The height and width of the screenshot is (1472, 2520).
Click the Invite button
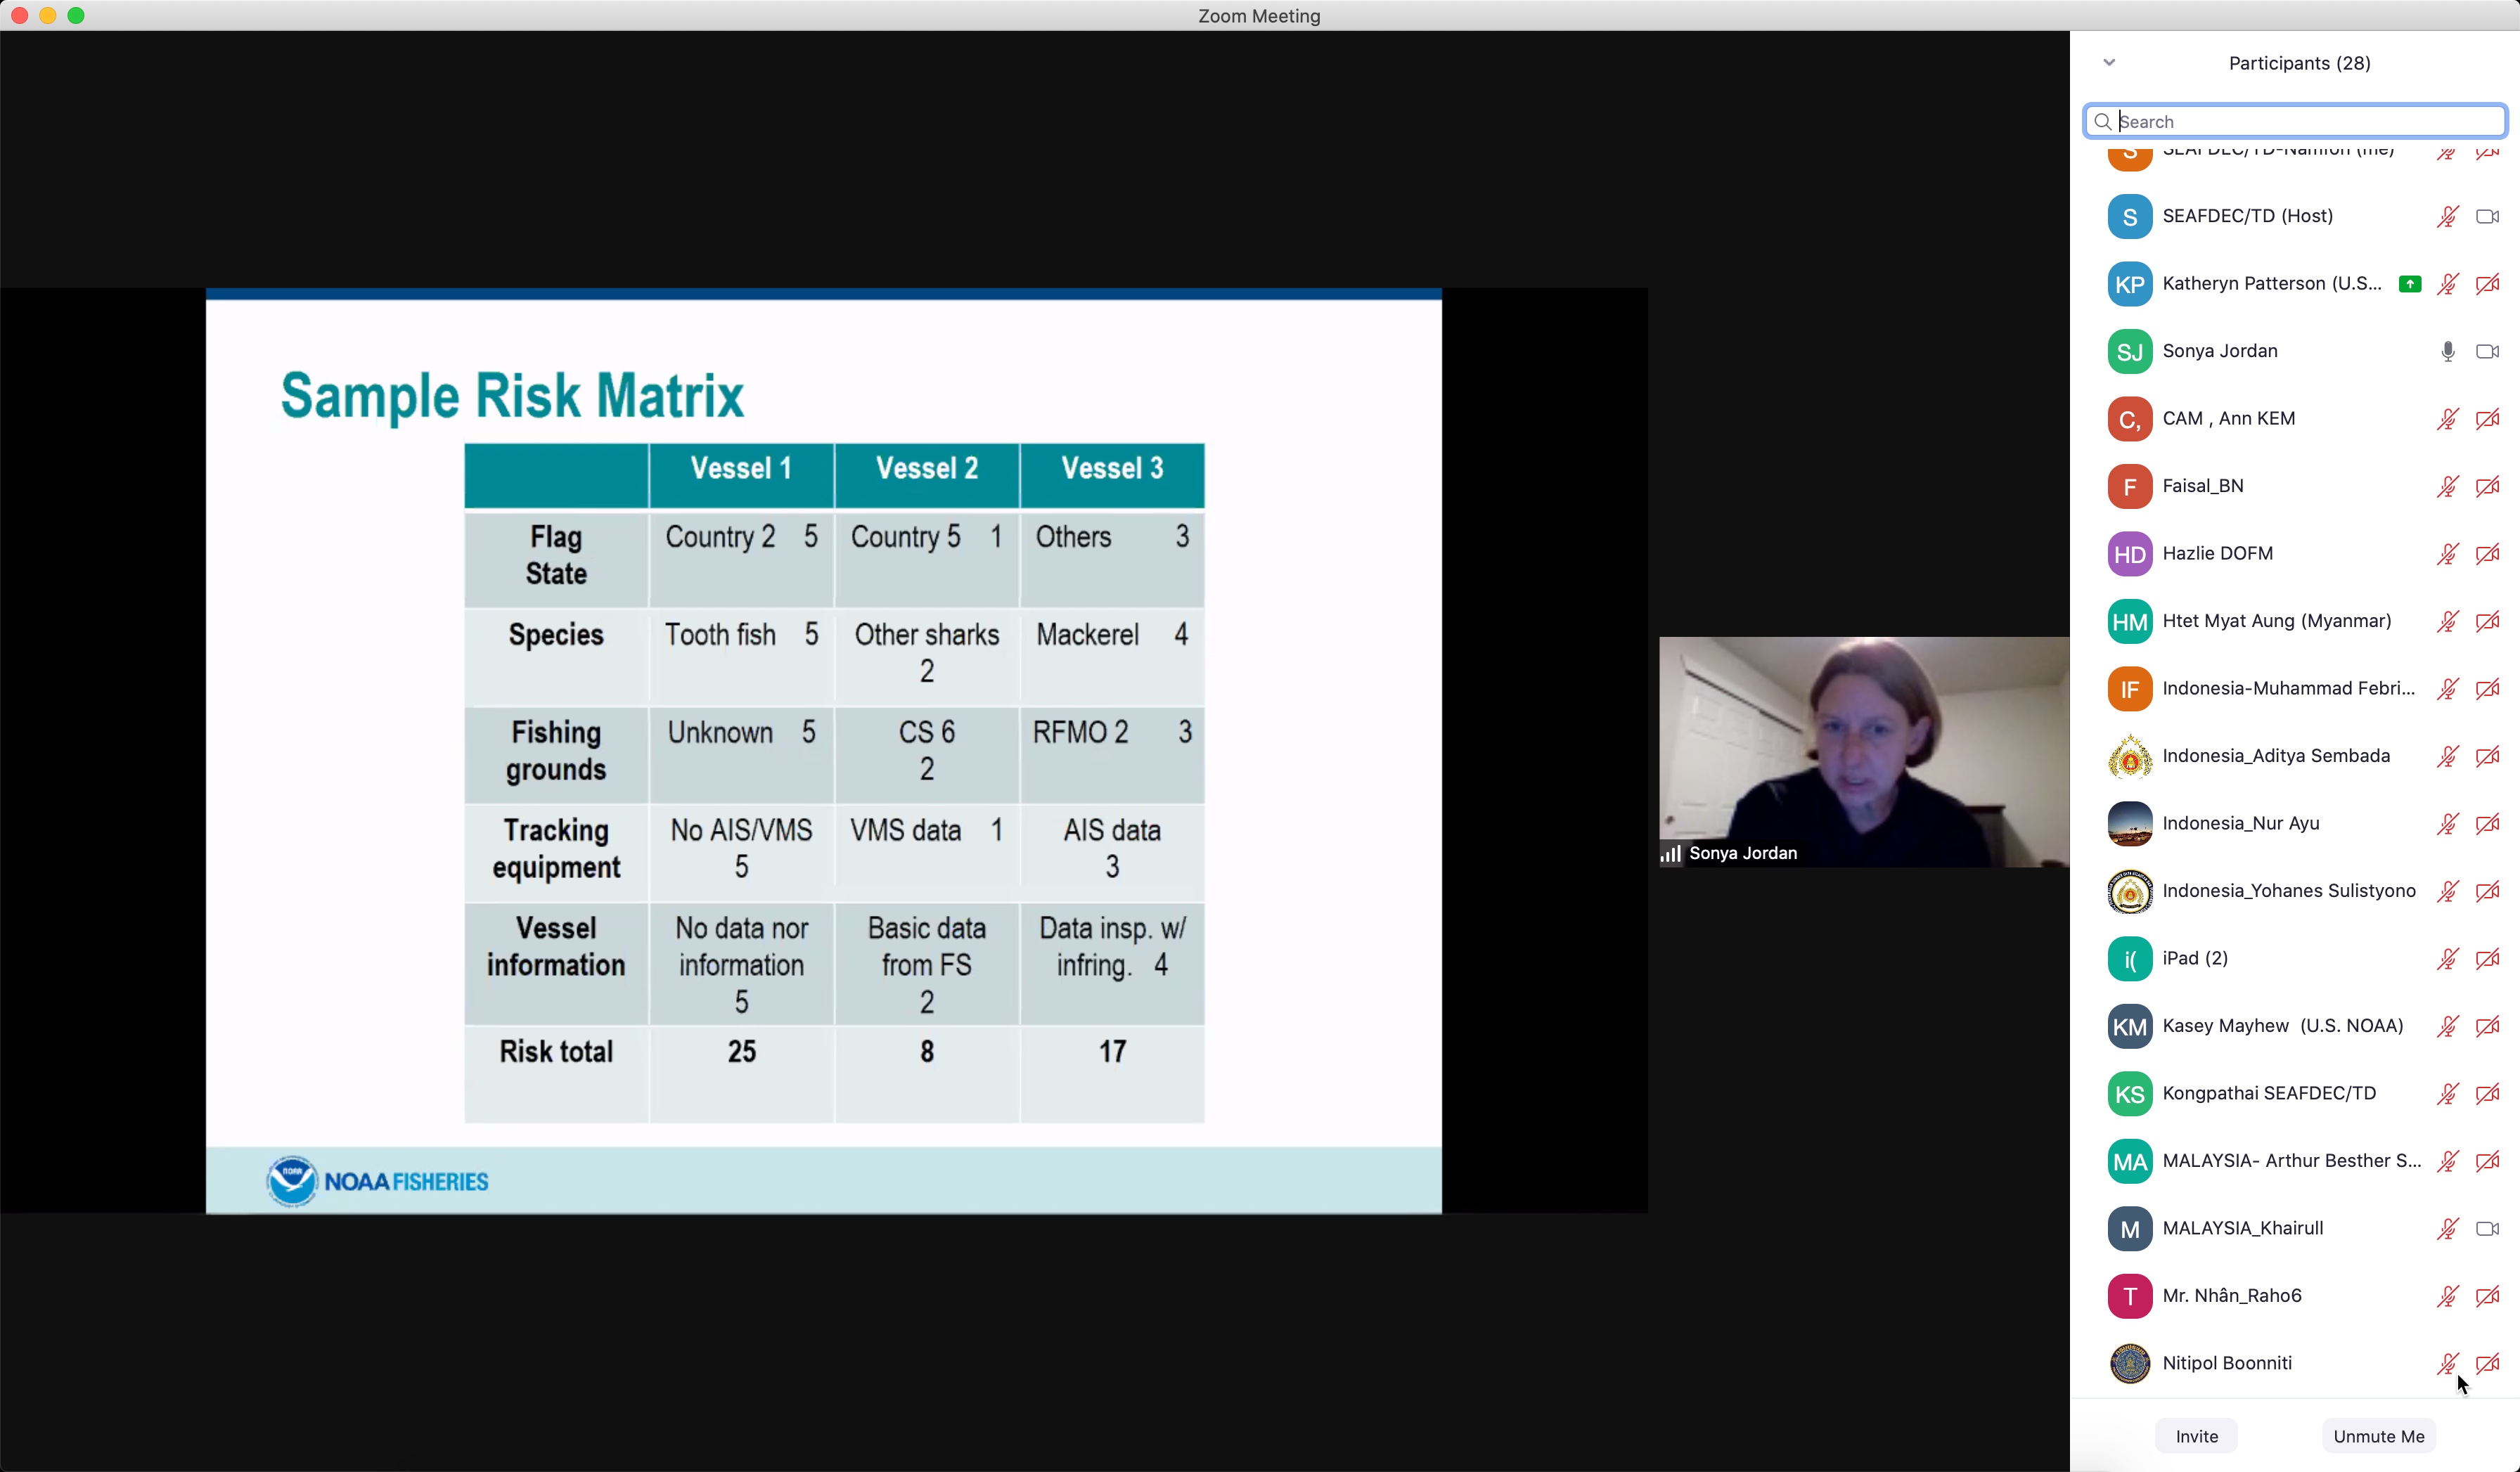[x=2196, y=1436]
